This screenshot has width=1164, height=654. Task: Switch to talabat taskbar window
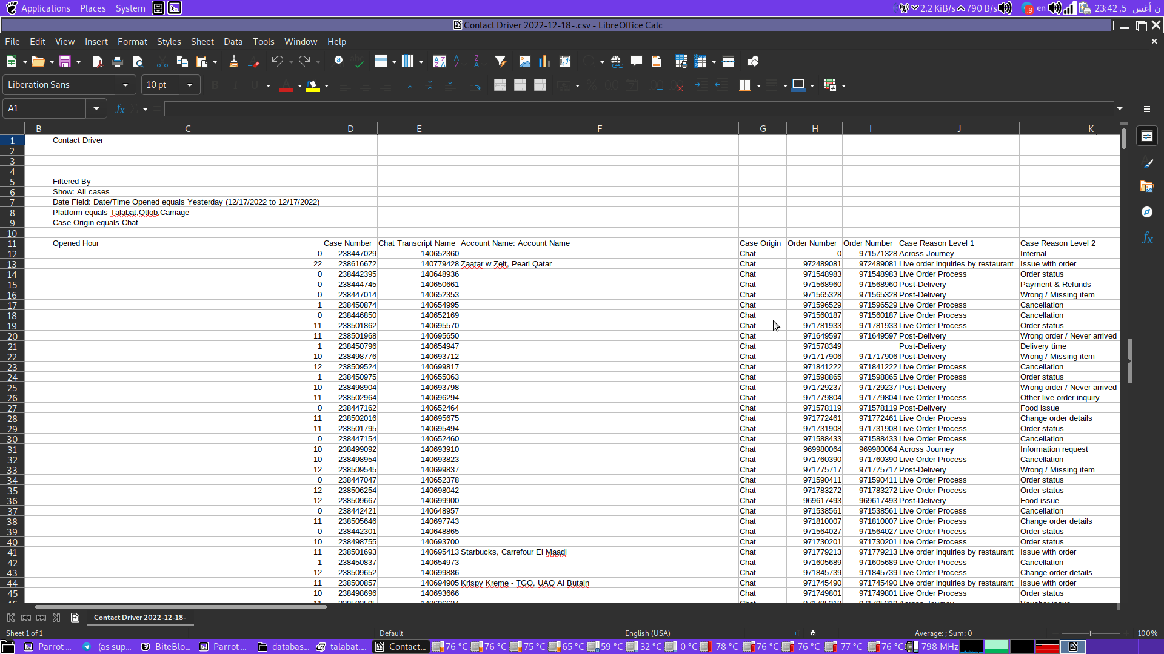[x=342, y=647]
